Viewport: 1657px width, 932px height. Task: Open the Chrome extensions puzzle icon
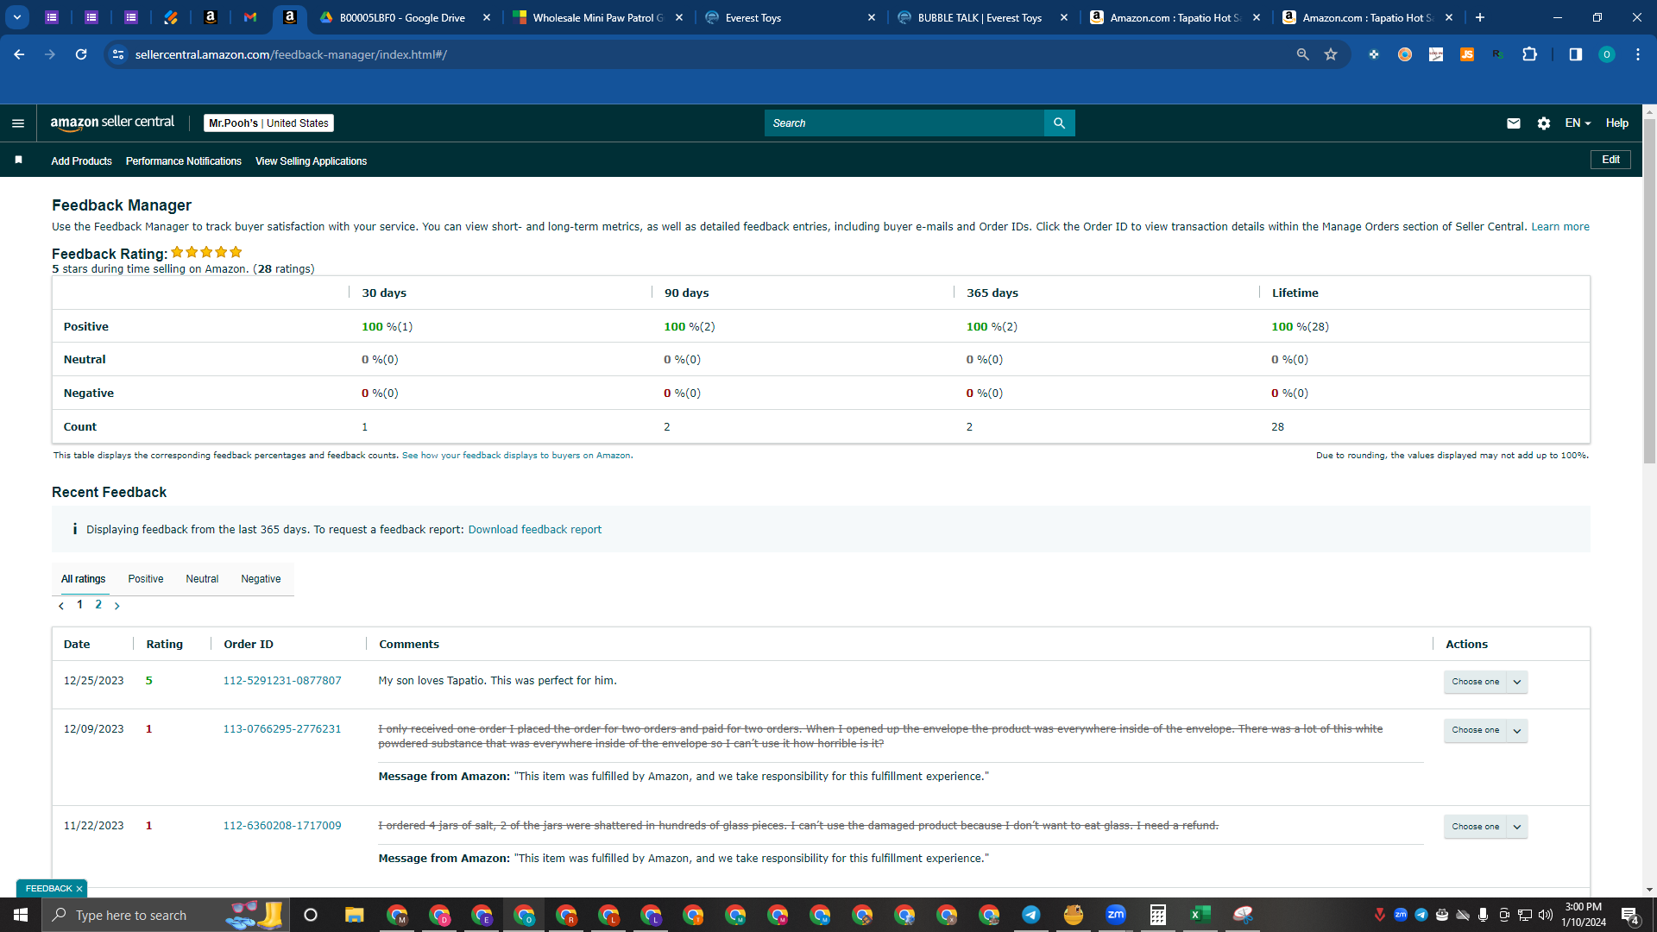coord(1529,54)
